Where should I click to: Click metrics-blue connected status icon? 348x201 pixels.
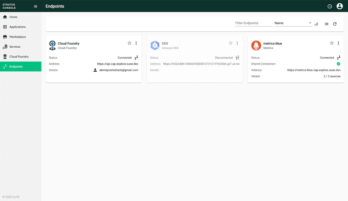pyautogui.click(x=339, y=58)
